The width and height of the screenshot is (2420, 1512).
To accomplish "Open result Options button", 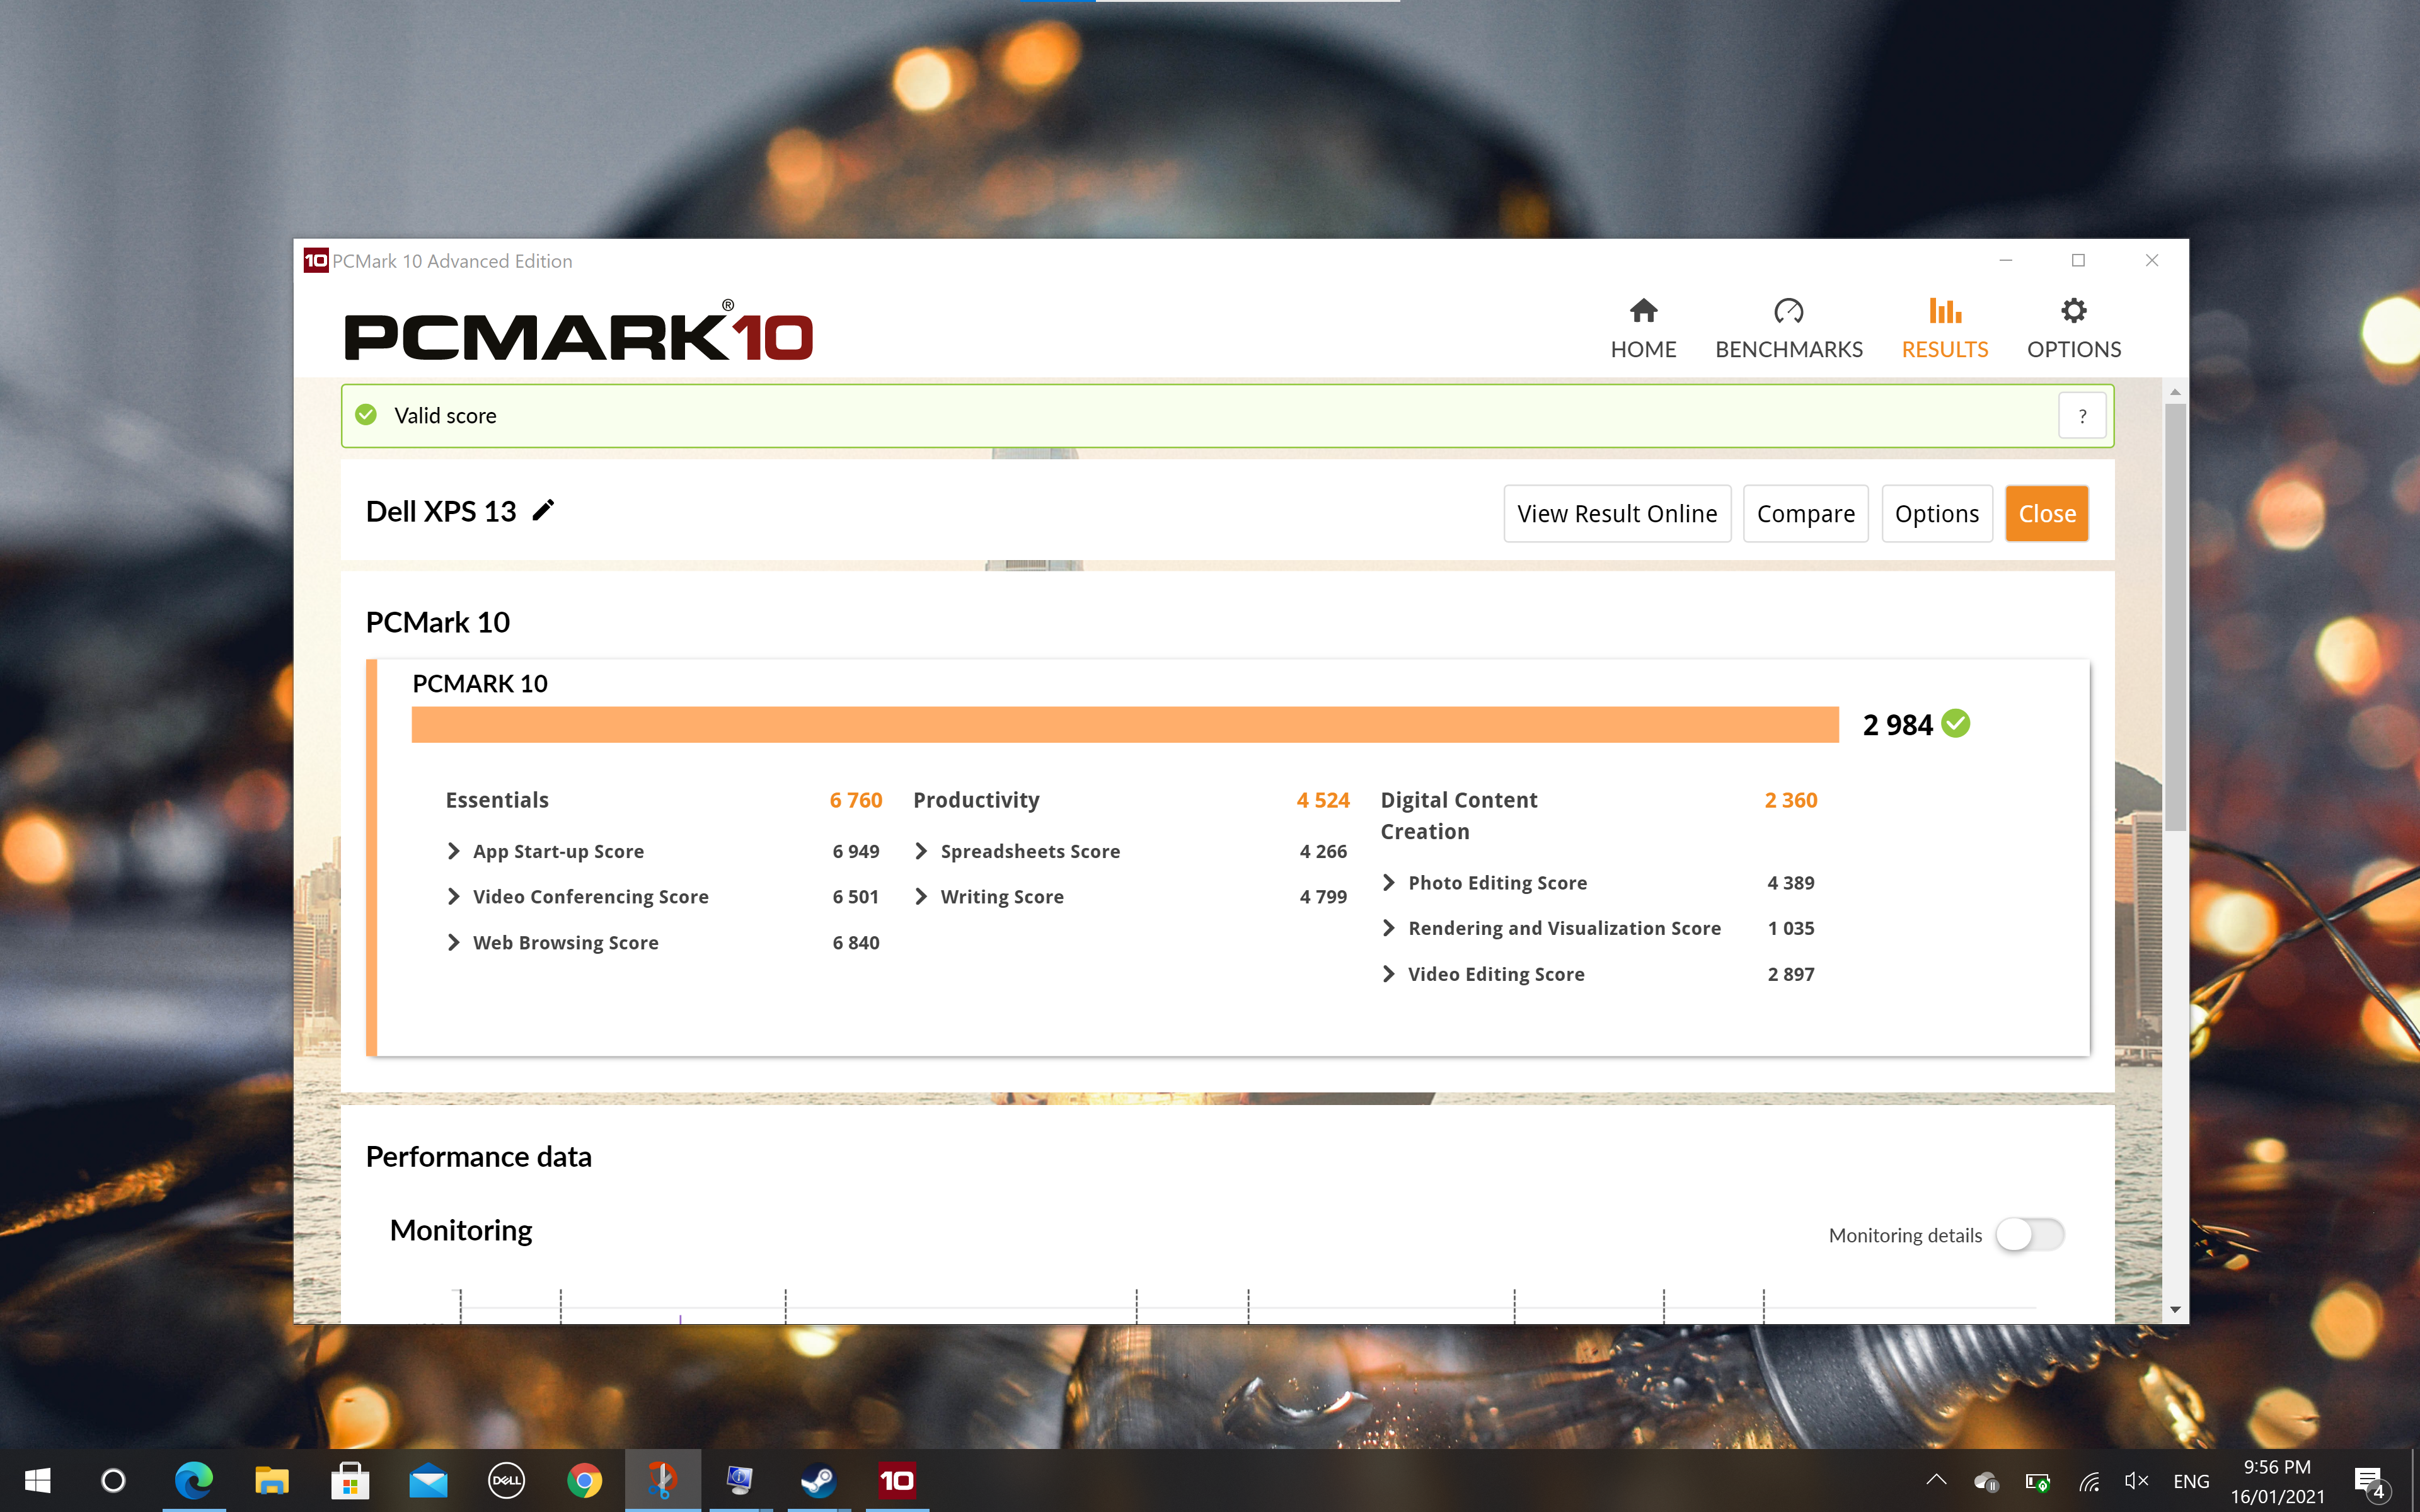I will (1936, 514).
